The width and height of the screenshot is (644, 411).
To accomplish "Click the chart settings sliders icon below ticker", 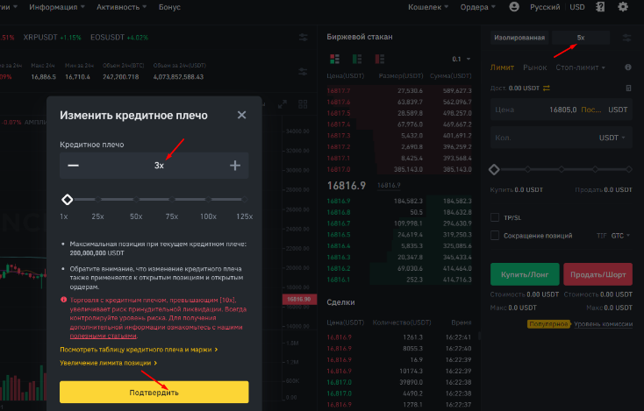I will click(x=303, y=71).
